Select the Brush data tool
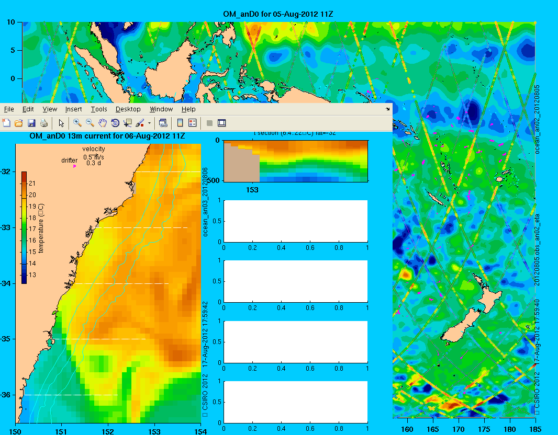The width and height of the screenshot is (558, 435). click(x=140, y=123)
